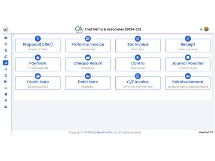215x161 pixels.
Task: Open the calendar icon in sidebar
Action: click(x=6, y=44)
